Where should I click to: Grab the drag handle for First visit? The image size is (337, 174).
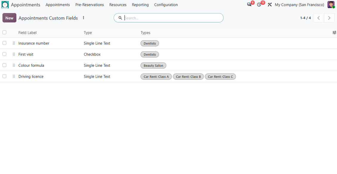click(14, 54)
